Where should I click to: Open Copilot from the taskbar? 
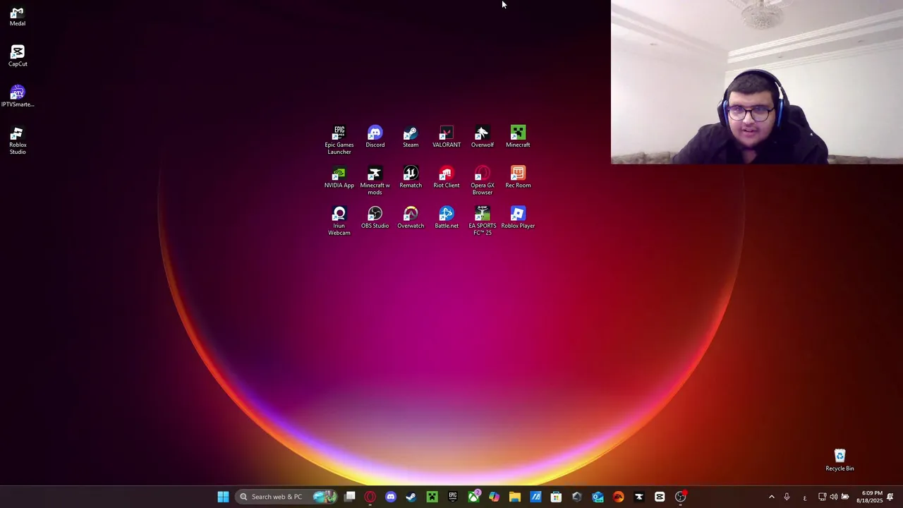(x=494, y=497)
